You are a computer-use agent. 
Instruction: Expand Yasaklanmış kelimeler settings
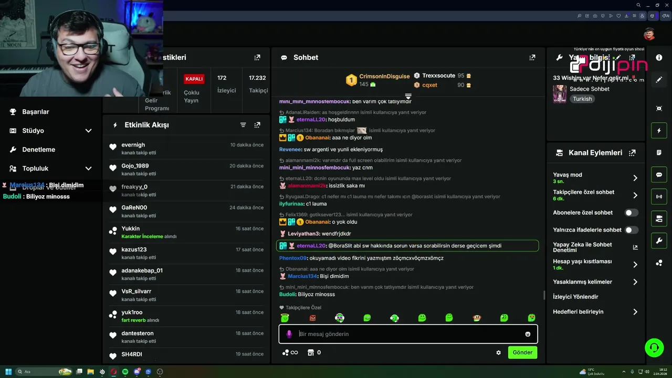pyautogui.click(x=635, y=282)
